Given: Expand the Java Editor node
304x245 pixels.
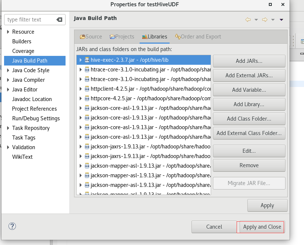Looking at the screenshot, I should pos(8,89).
